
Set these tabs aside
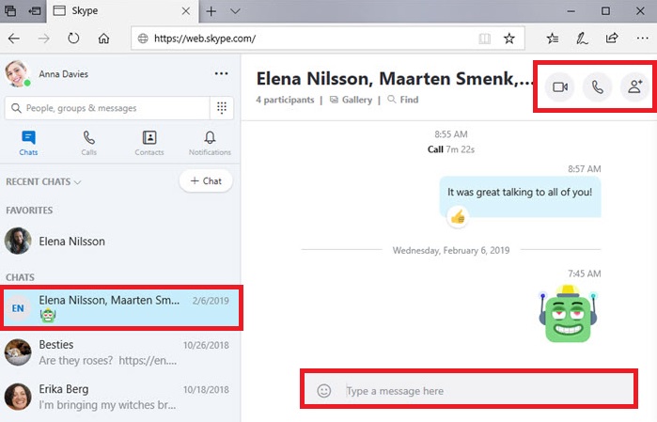(x=35, y=11)
